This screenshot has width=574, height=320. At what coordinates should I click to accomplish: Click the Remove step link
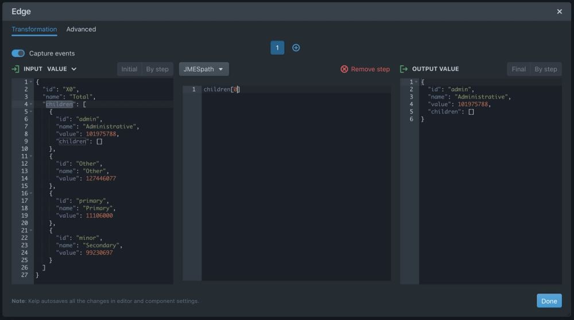pos(370,69)
